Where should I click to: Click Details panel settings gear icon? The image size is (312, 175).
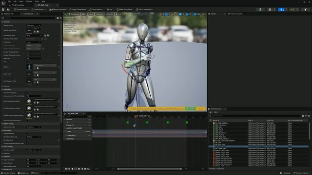tap(60, 18)
